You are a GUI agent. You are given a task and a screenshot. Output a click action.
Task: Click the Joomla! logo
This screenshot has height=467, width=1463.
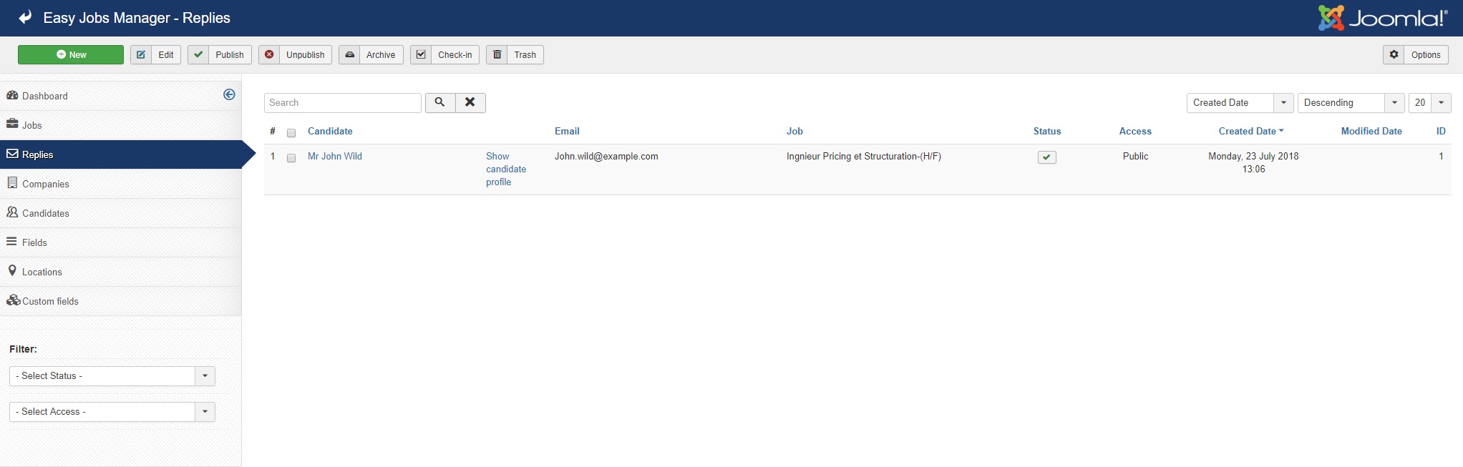(1383, 18)
